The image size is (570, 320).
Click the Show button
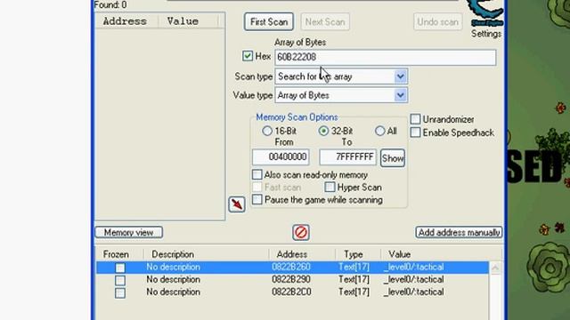click(x=393, y=158)
